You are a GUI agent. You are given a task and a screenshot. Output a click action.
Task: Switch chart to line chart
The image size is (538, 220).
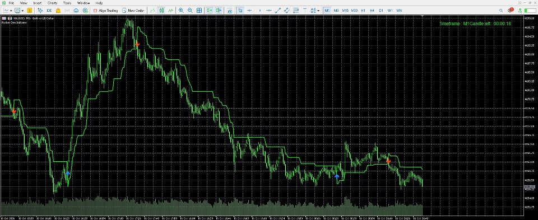point(170,10)
